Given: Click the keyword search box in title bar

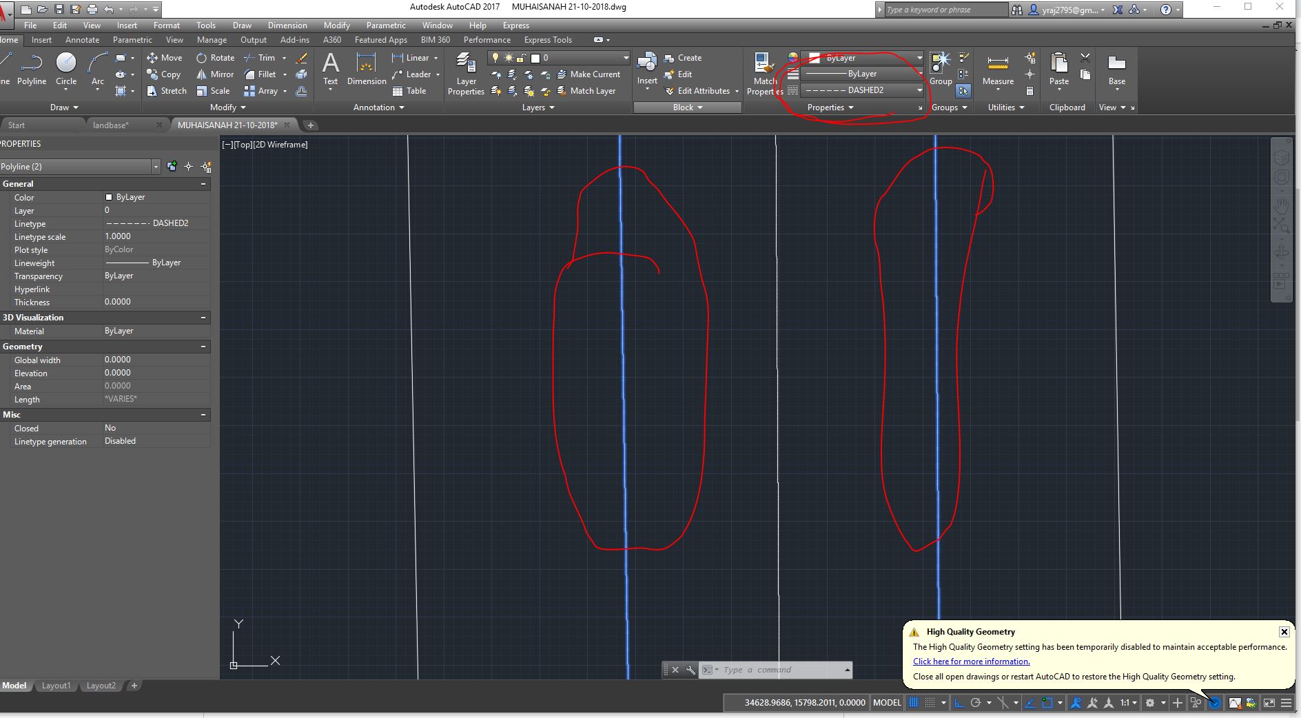Looking at the screenshot, I should click(x=945, y=10).
